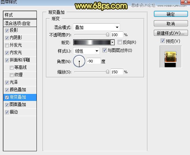Click the gradient preview bar to edit
The image size is (190, 155).
pyautogui.click(x=92, y=42)
